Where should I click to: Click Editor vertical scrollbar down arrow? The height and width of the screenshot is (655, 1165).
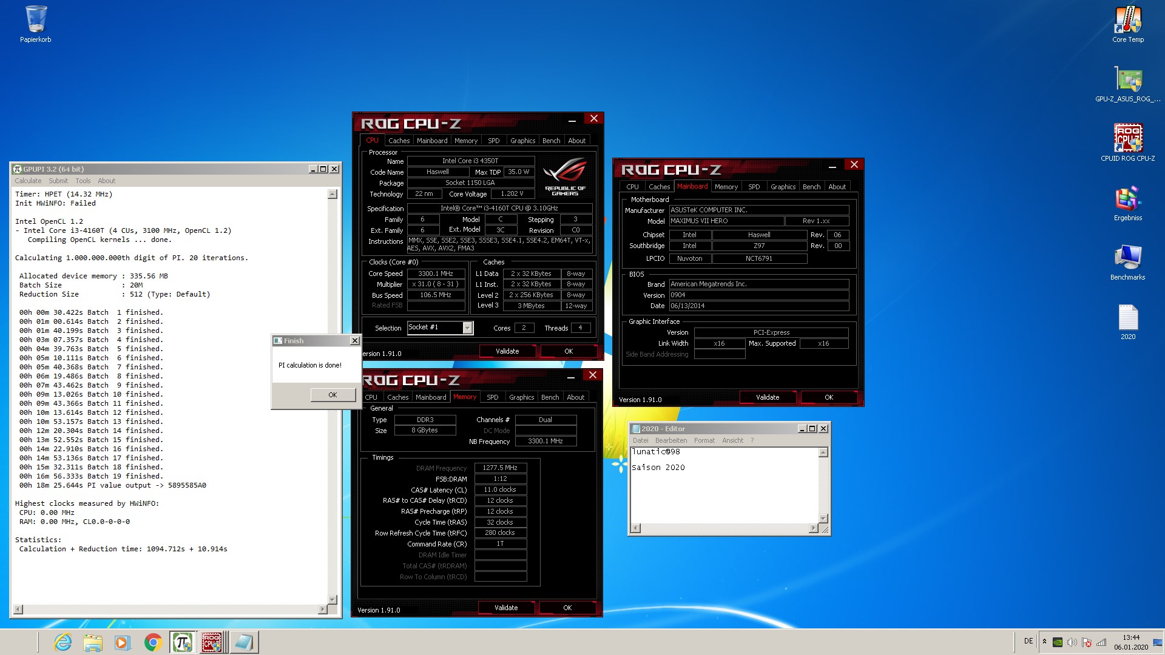[x=823, y=519]
